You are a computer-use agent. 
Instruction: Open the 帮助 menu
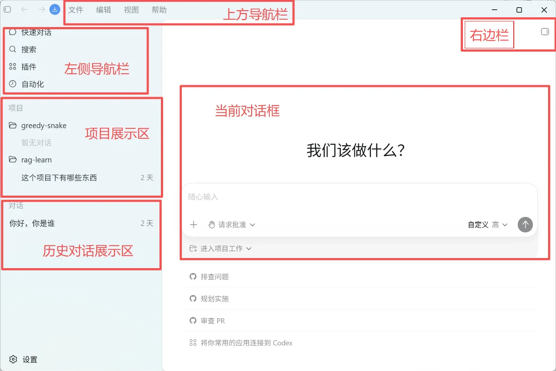(x=159, y=10)
